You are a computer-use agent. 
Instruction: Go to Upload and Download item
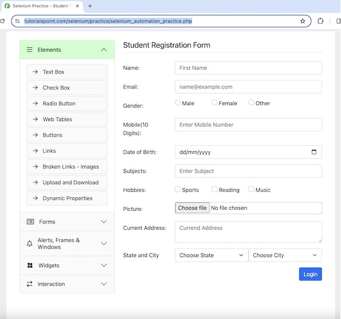(67, 182)
